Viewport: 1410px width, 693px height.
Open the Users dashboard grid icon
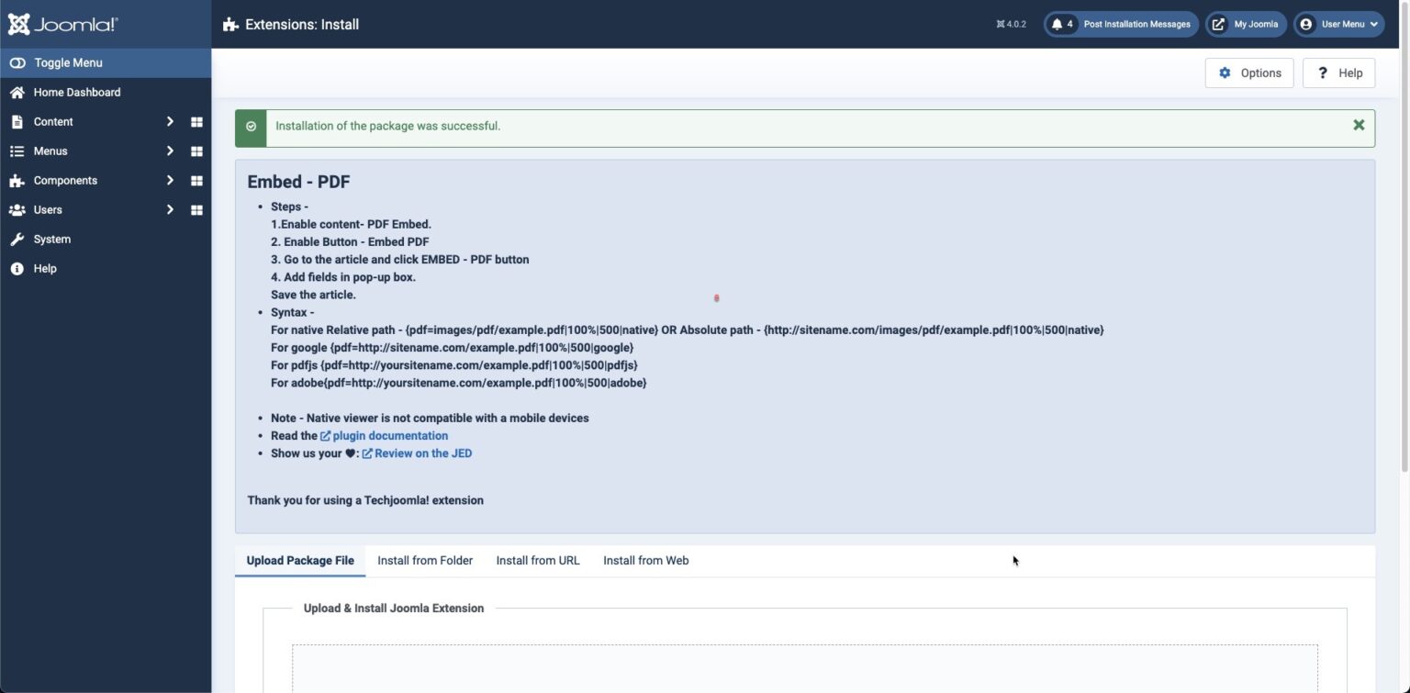[x=196, y=209]
